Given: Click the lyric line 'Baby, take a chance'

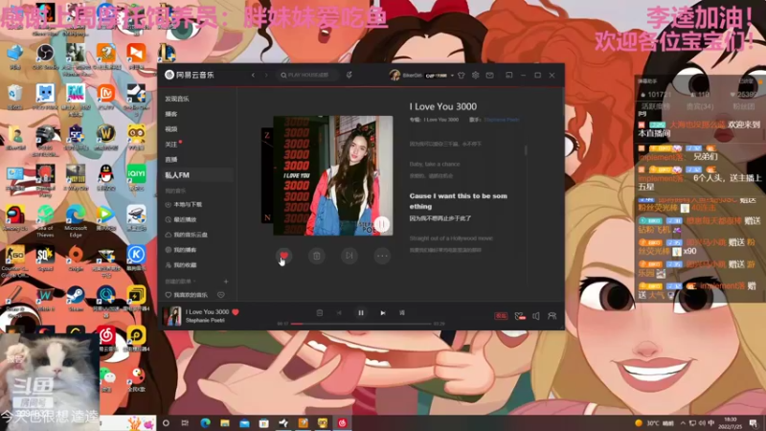Looking at the screenshot, I should point(435,164).
